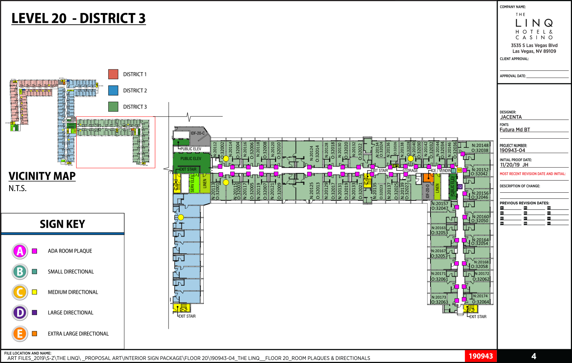Image resolution: width=572 pixels, height=363 pixels.
Task: Click the LEVEL 20 - DISTRICT 3 heading
Action: (x=79, y=18)
